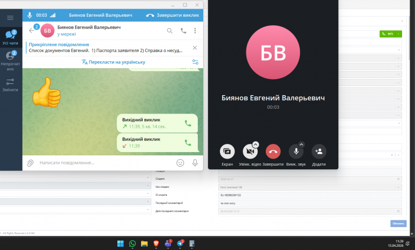This screenshot has width=415, height=250.
Task: Open three-dot chat options menu
Action: point(195,31)
